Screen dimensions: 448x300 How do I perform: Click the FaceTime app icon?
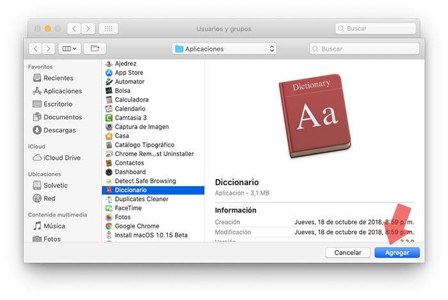109,208
